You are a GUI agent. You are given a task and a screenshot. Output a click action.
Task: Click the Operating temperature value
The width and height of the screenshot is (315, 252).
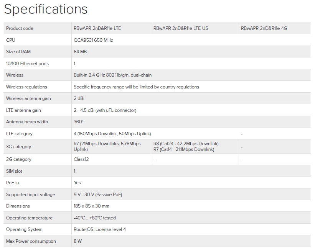pos(94,218)
